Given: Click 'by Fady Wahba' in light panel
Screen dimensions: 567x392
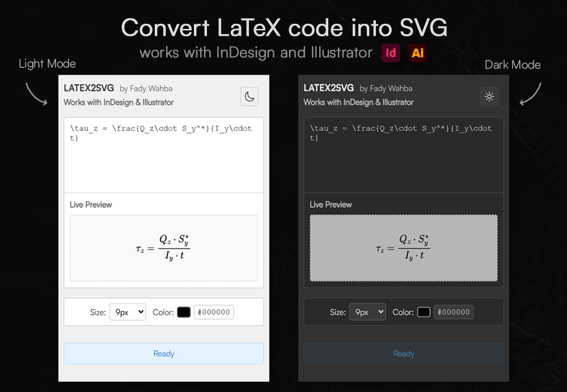Looking at the screenshot, I should (146, 88).
